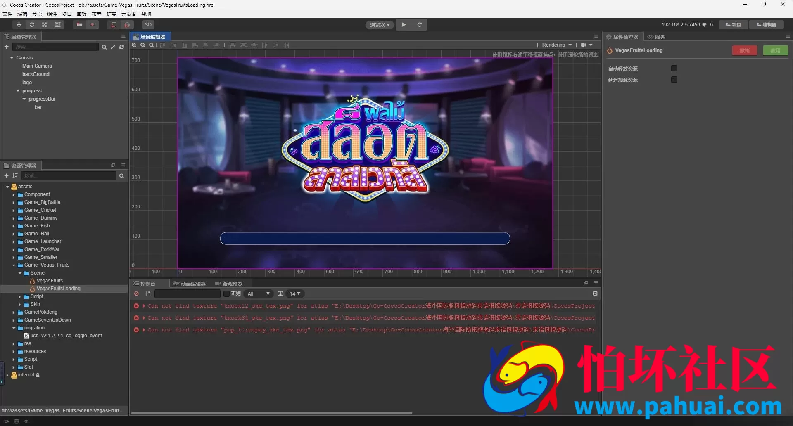This screenshot has height=426, width=793.
Task: Play the preview in browser
Action: (404, 25)
